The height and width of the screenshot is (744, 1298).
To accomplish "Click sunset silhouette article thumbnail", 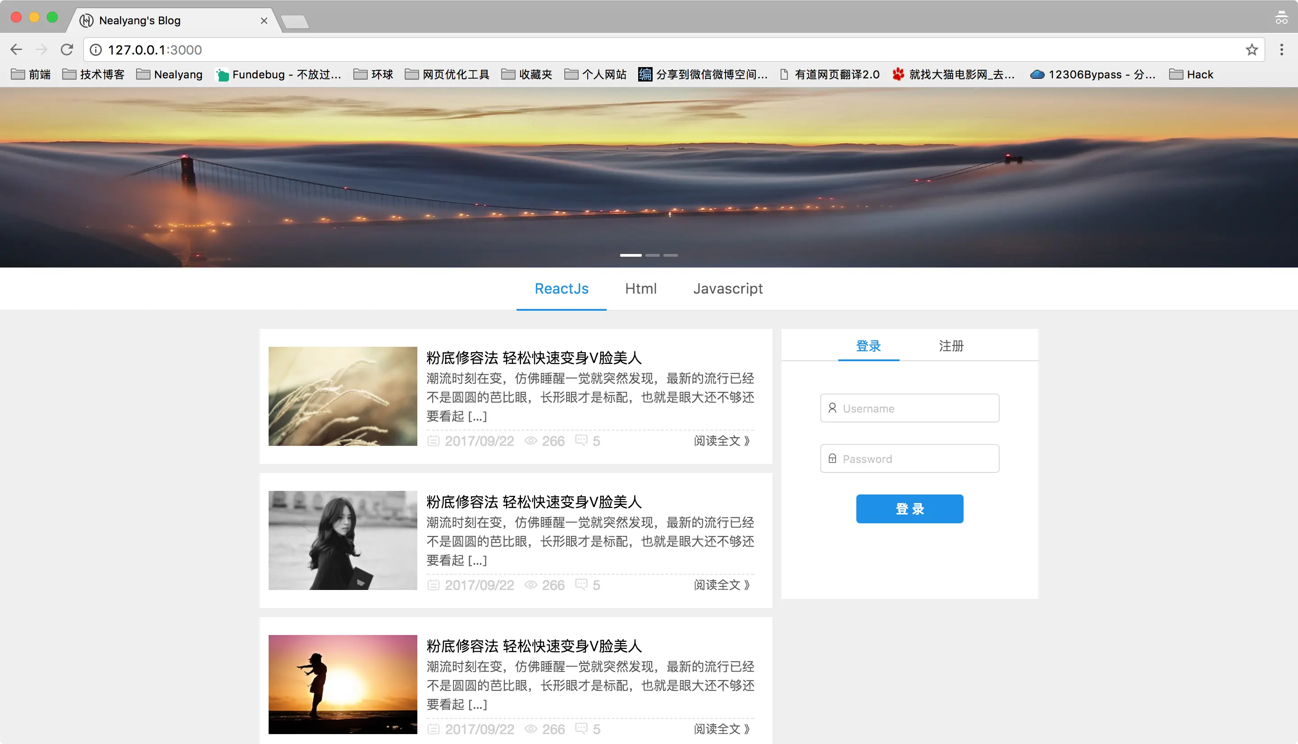I will 343,684.
